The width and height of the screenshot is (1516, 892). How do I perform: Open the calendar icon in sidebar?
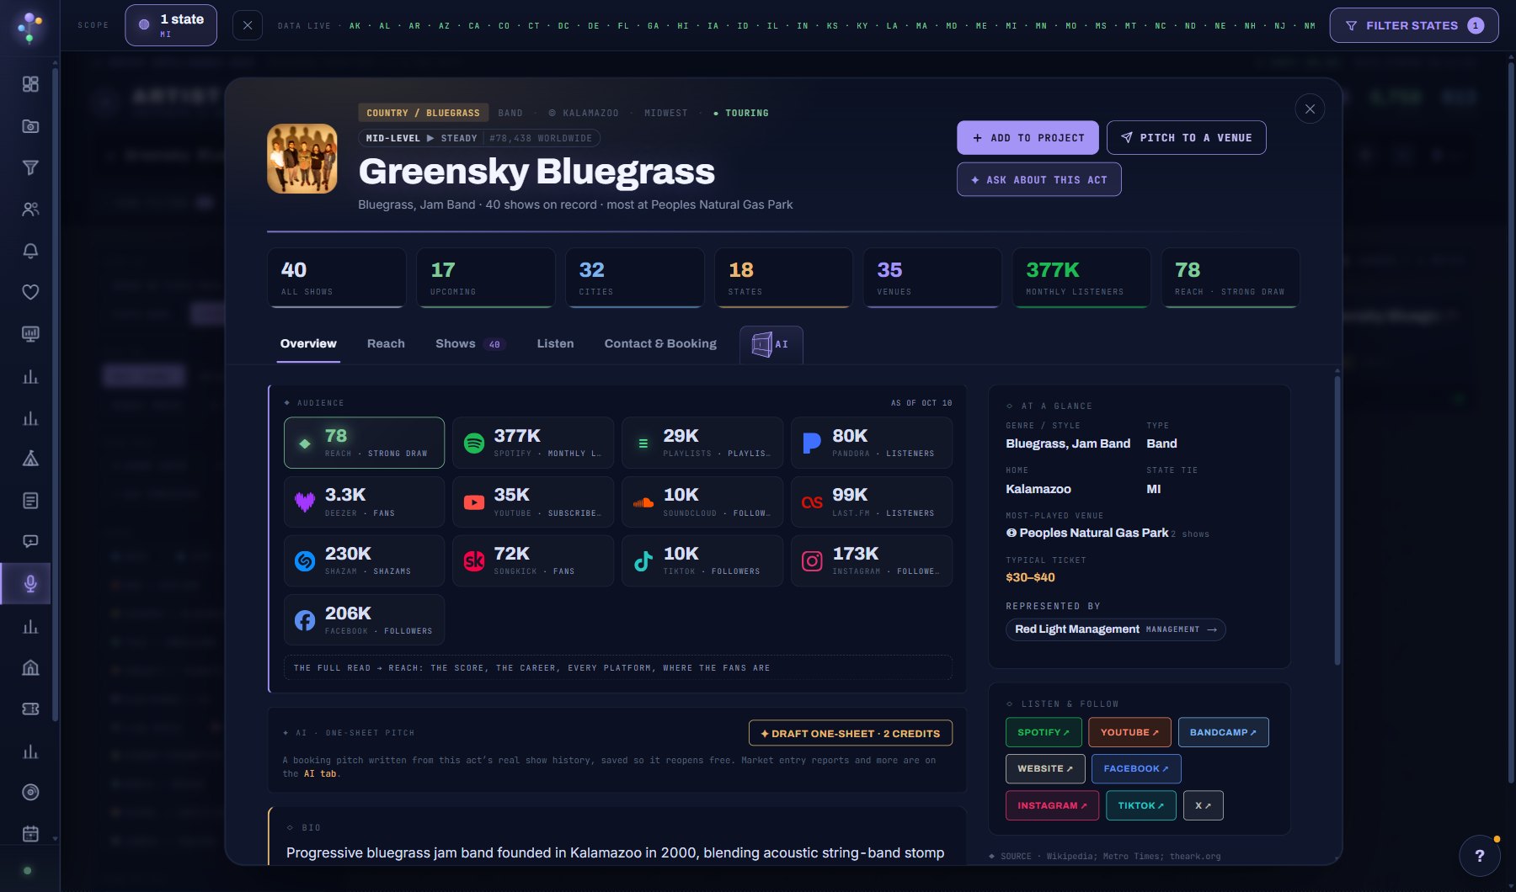[30, 834]
